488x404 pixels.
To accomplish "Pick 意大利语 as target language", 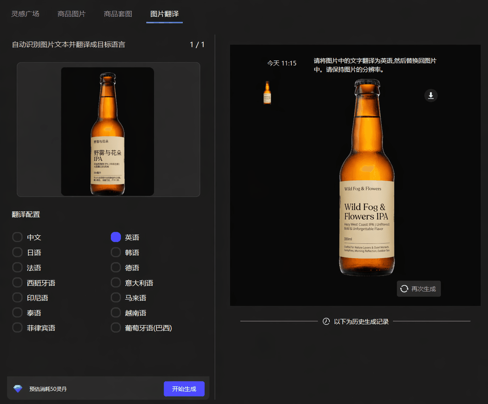I will 116,283.
